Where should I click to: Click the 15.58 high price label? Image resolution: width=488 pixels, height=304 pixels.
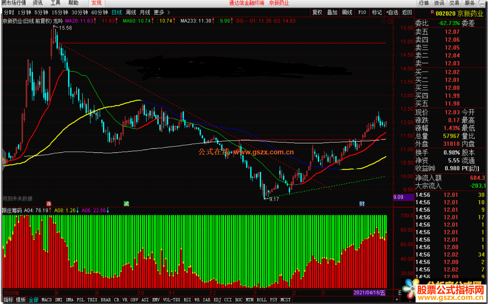point(65,28)
